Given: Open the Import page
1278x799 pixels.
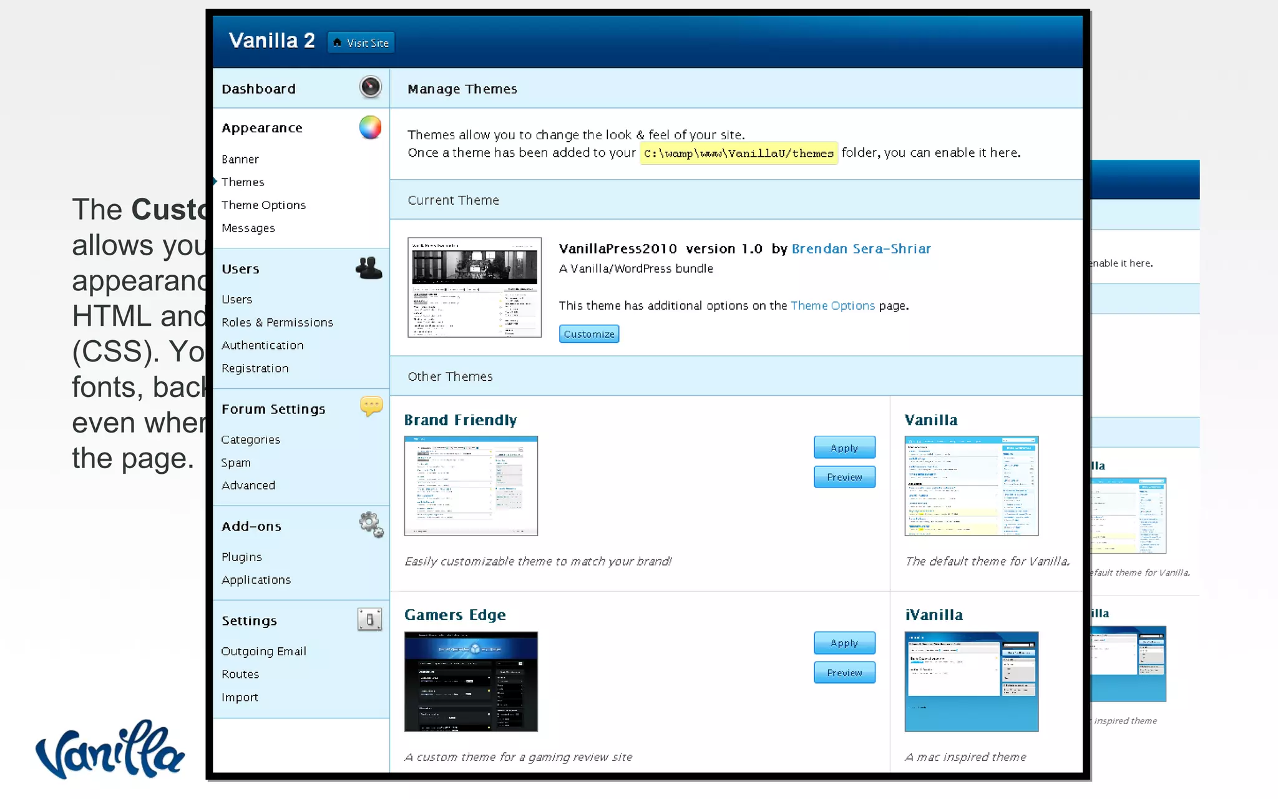Looking at the screenshot, I should [x=239, y=697].
